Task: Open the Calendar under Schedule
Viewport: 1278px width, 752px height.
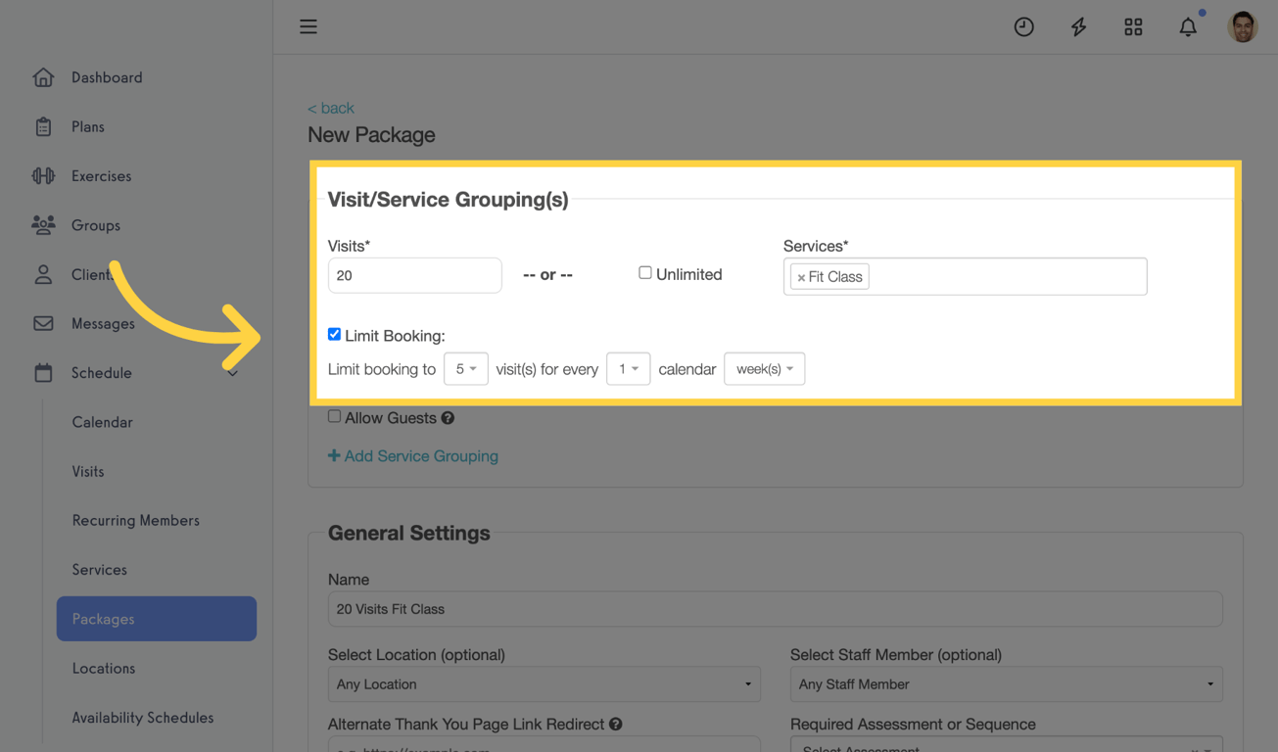Action: click(102, 422)
